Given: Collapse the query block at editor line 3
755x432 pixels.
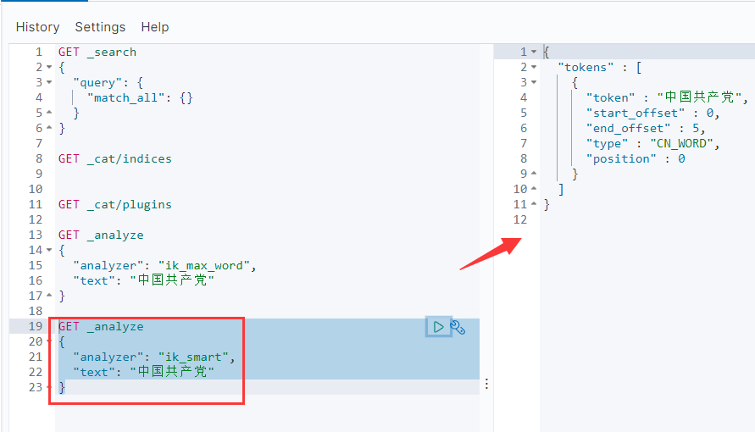Looking at the screenshot, I should [49, 82].
